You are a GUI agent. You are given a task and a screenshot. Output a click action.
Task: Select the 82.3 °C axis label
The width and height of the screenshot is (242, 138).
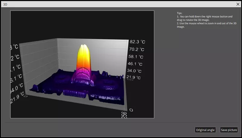(137, 42)
